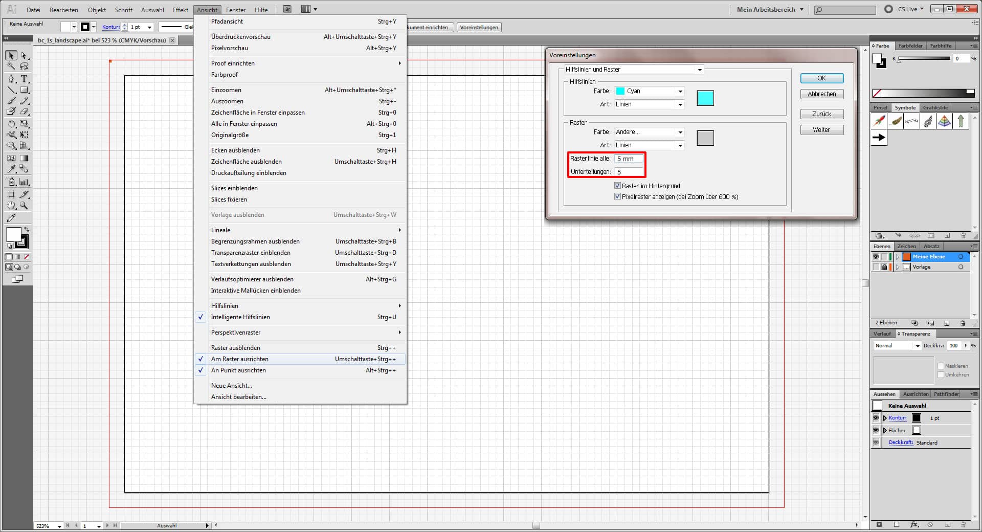Open the Fenster menu

click(x=236, y=10)
